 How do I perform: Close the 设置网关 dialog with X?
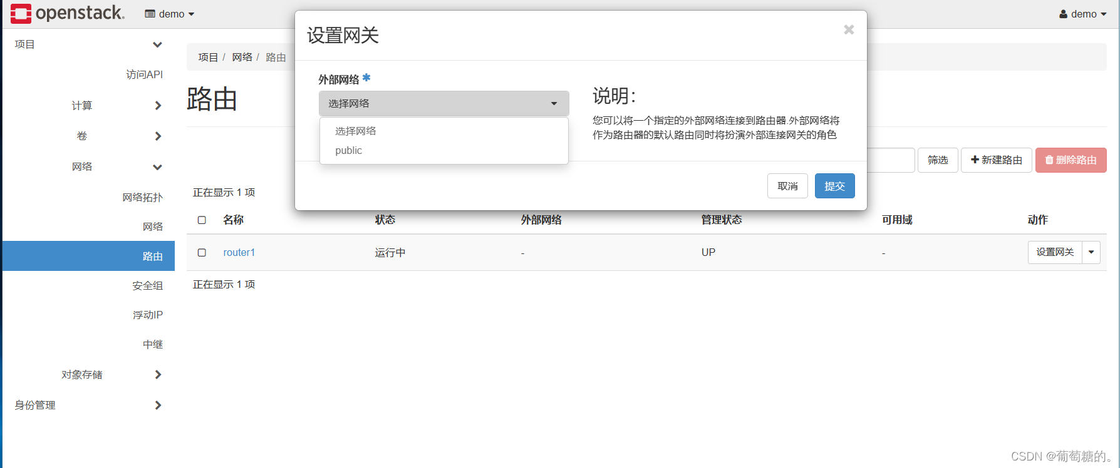pyautogui.click(x=849, y=29)
